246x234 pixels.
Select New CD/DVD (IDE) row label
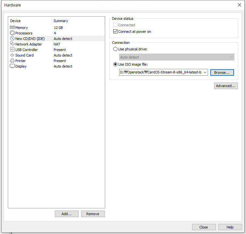[30, 39]
